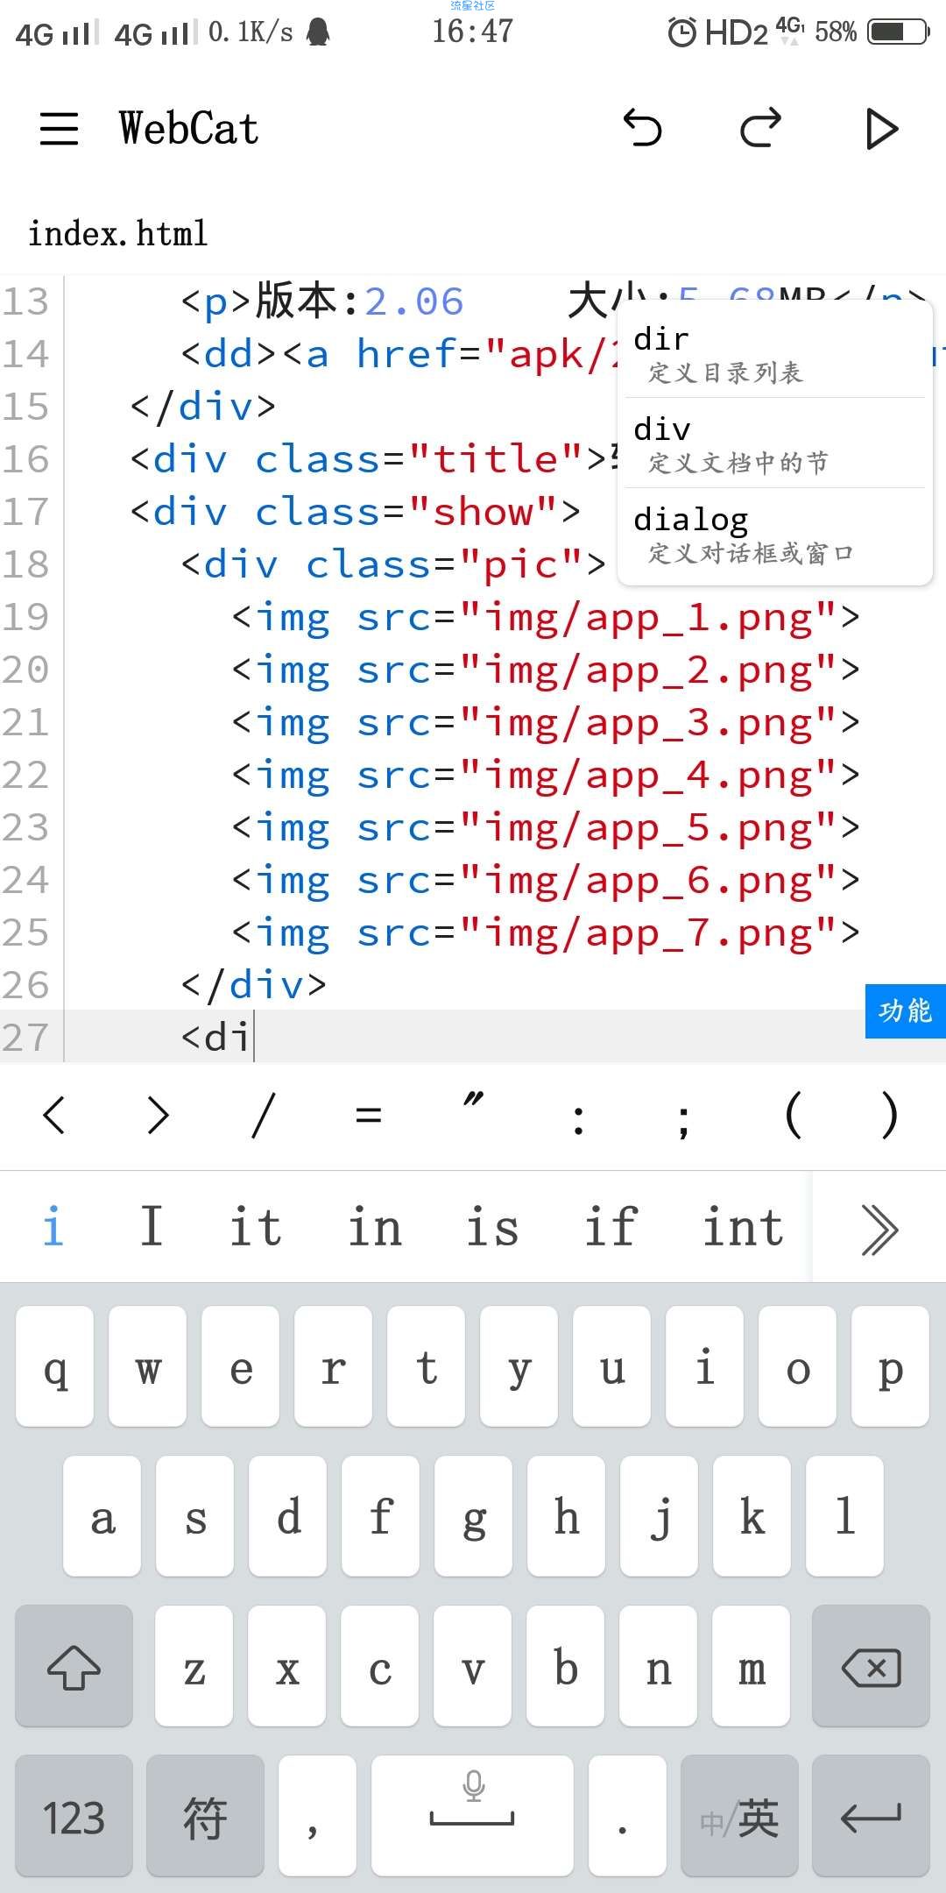Pick the lowercase 'i' word suggestion
This screenshot has height=1893, width=946.
coord(53,1226)
